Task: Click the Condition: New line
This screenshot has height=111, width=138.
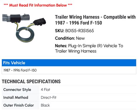Action: pyautogui.click(x=70, y=38)
